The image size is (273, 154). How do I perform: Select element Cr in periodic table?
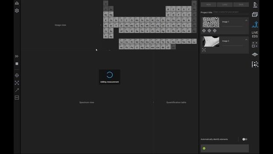(132, 20)
